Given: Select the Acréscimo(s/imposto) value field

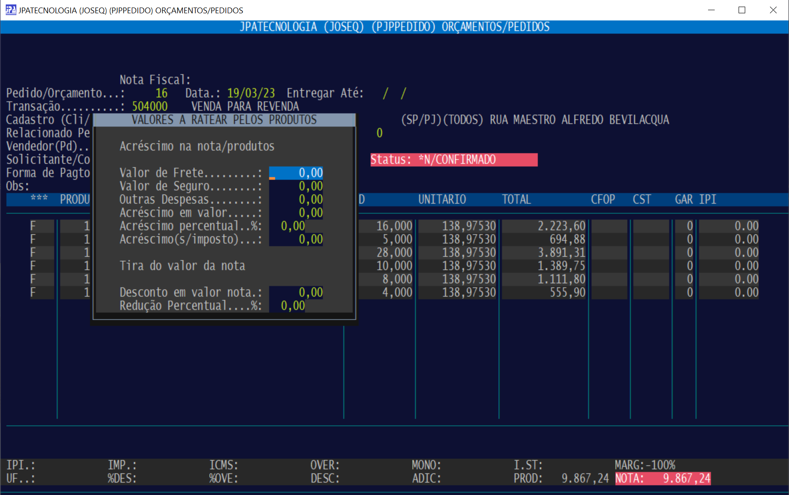Looking at the screenshot, I should (296, 239).
